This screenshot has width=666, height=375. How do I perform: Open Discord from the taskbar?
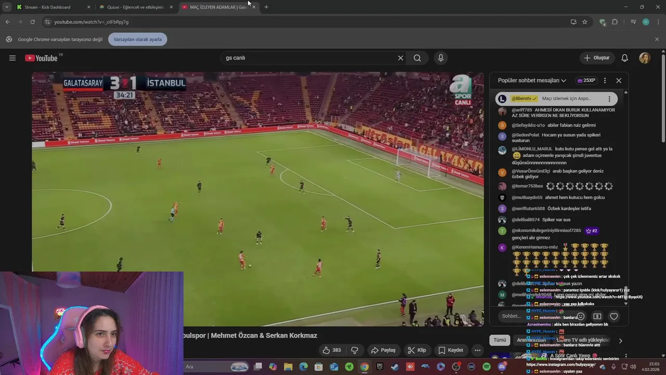point(502,367)
